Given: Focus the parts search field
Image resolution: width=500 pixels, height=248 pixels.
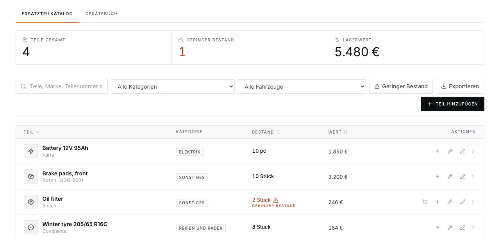Looking at the screenshot, I should click(62, 86).
